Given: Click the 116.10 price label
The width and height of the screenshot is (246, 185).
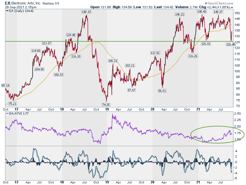Looking at the screenshot, I should (x=76, y=56).
